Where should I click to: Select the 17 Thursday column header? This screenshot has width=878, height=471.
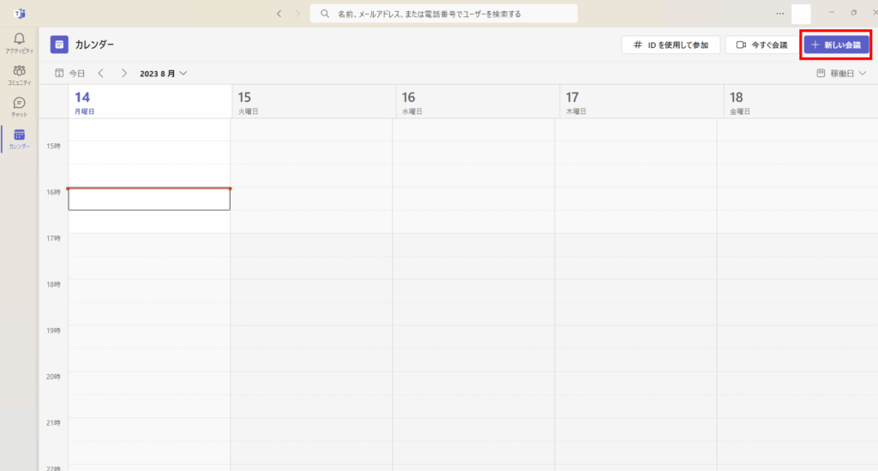click(x=641, y=102)
